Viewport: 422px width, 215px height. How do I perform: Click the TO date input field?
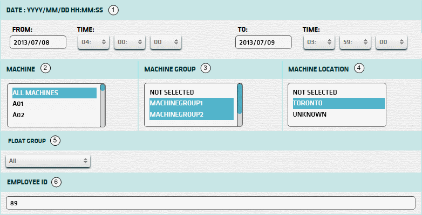coord(263,42)
